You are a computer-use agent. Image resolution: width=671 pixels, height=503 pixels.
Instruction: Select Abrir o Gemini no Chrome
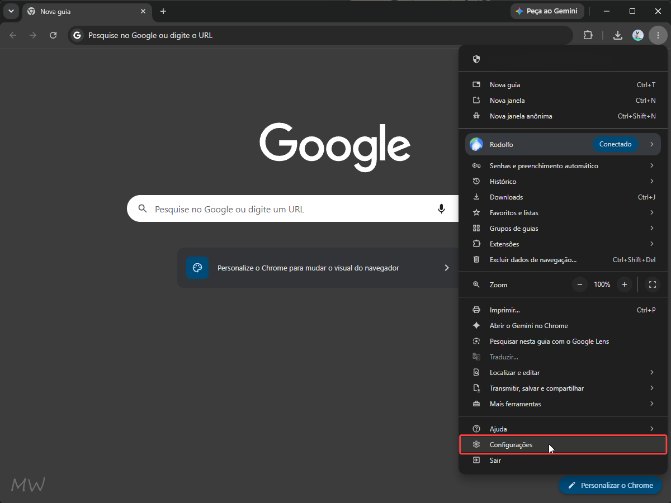[563, 326]
